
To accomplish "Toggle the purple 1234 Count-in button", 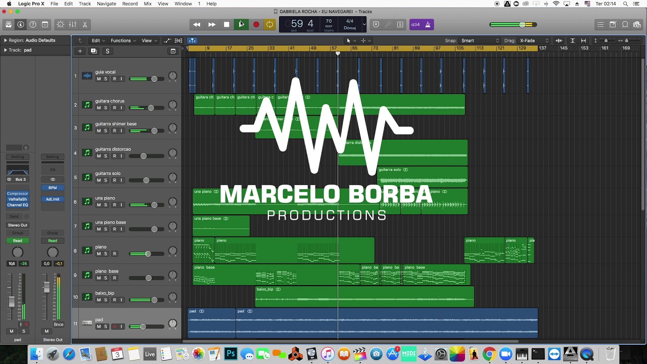I will 415,24.
